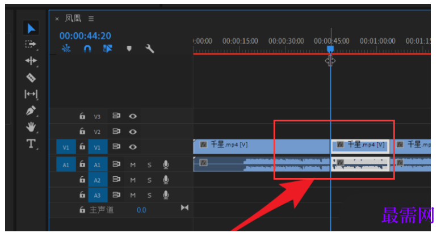Select the Slip tool
Viewport: 445px width, 233px height.
31,94
